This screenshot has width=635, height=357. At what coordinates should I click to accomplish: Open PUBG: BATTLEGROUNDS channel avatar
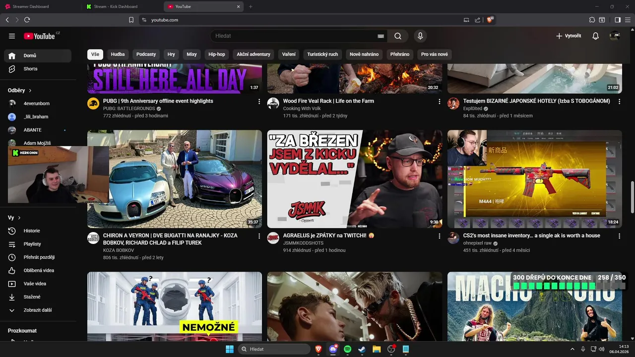[x=93, y=103]
